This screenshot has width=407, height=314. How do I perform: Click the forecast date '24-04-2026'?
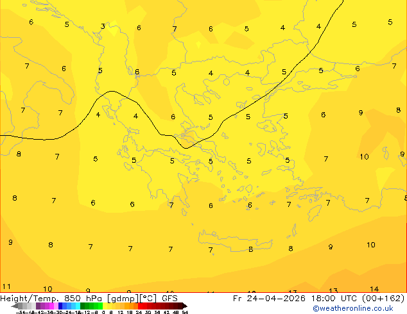pos(276,299)
